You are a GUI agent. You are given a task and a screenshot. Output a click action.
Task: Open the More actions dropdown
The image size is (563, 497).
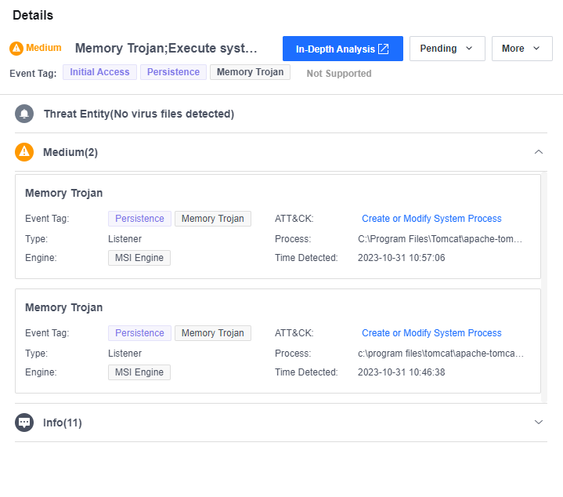521,49
